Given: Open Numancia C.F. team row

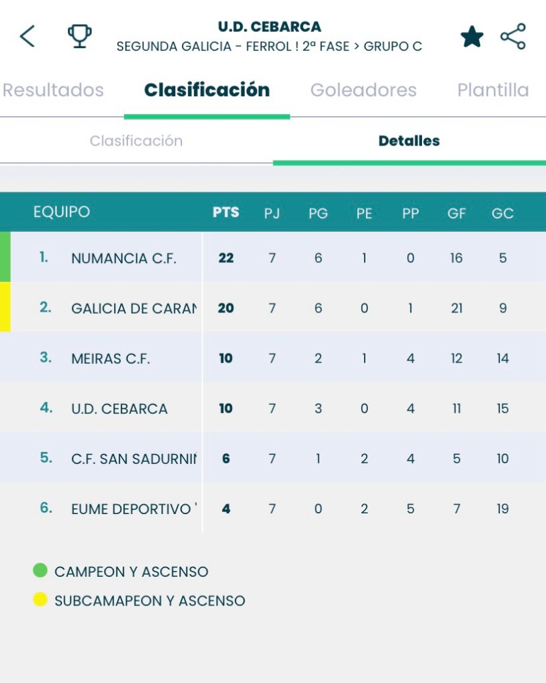Looking at the screenshot, I should click(124, 258).
